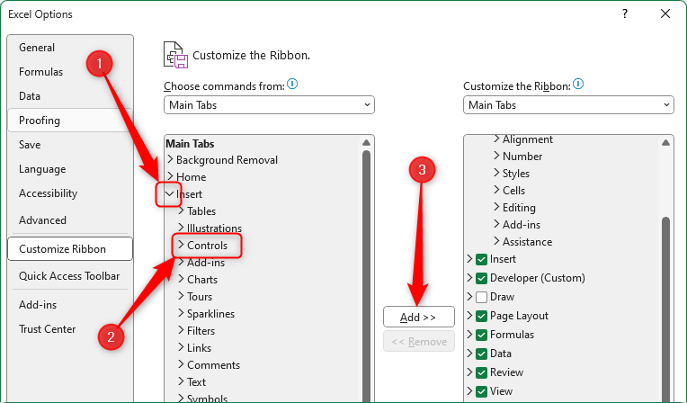
Task: Select the Illustrations item in left list
Action: click(214, 228)
